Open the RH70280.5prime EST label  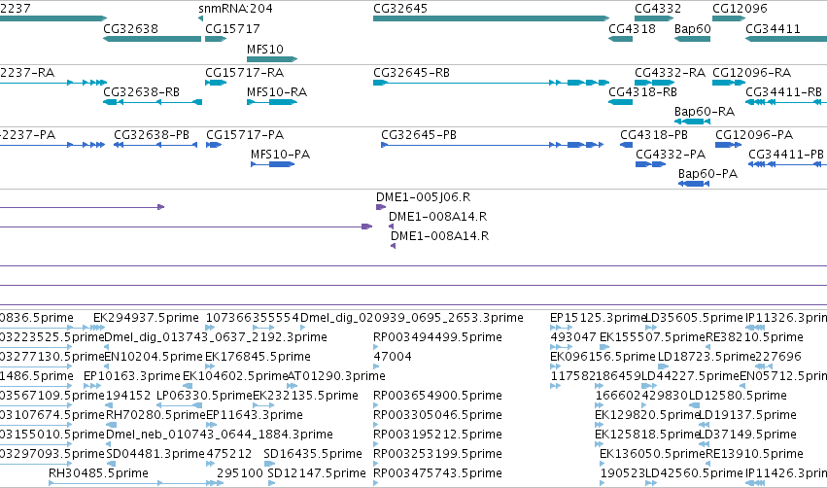[155, 415]
